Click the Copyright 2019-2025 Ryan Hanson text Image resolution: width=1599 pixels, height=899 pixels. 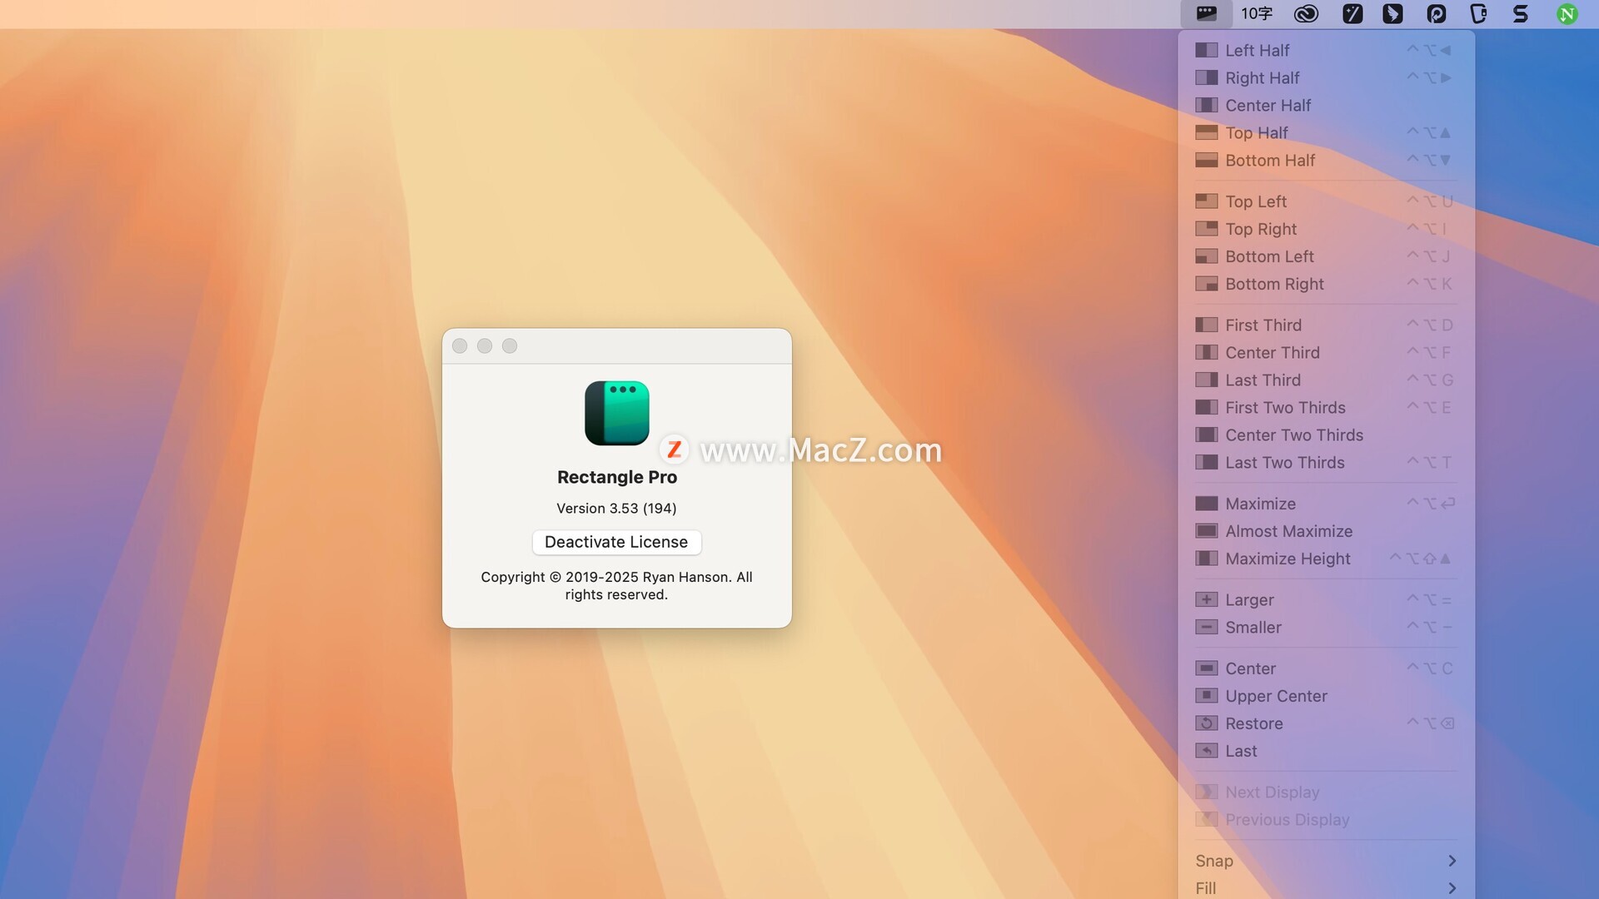coord(616,585)
